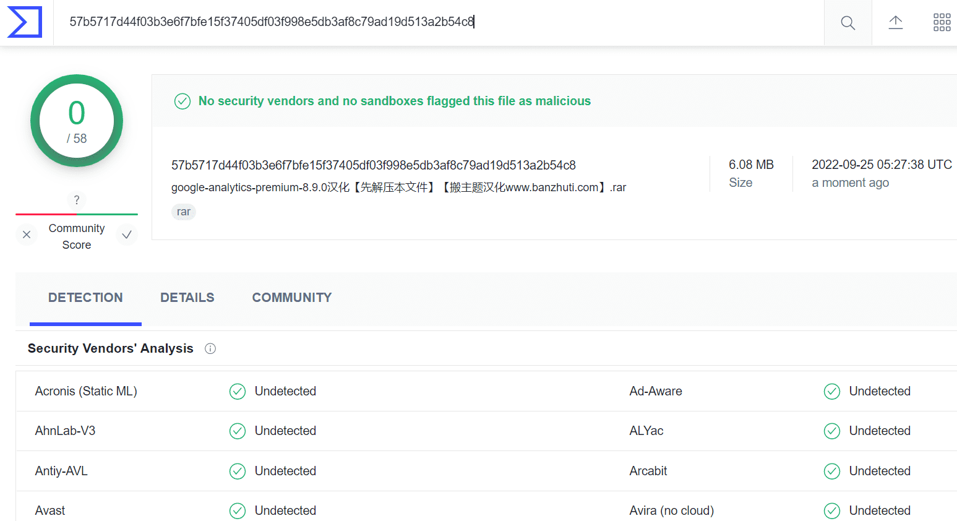Click the rar file tag
957x521 pixels.
(184, 212)
